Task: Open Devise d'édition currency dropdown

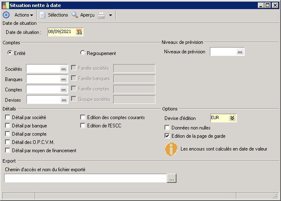Action: (x=232, y=118)
